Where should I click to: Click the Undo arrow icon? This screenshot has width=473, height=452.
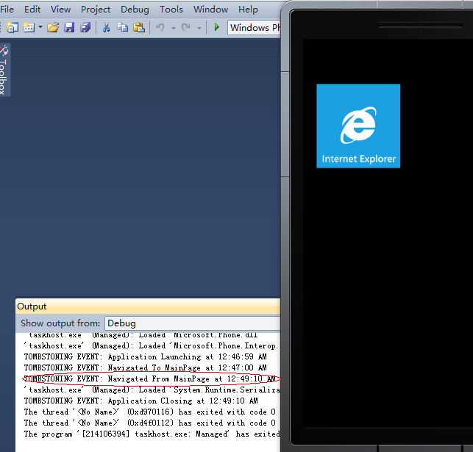coord(160,27)
